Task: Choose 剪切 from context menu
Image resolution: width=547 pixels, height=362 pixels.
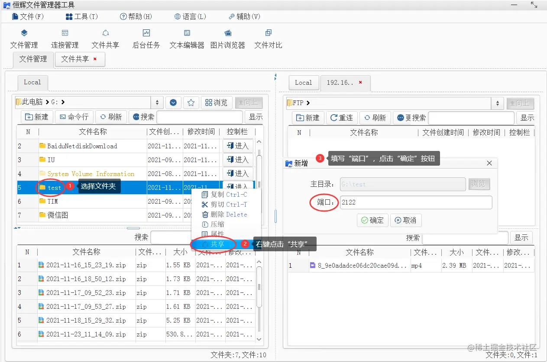Action: [x=226, y=205]
